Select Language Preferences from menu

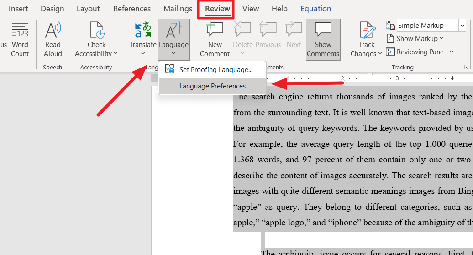pos(214,86)
